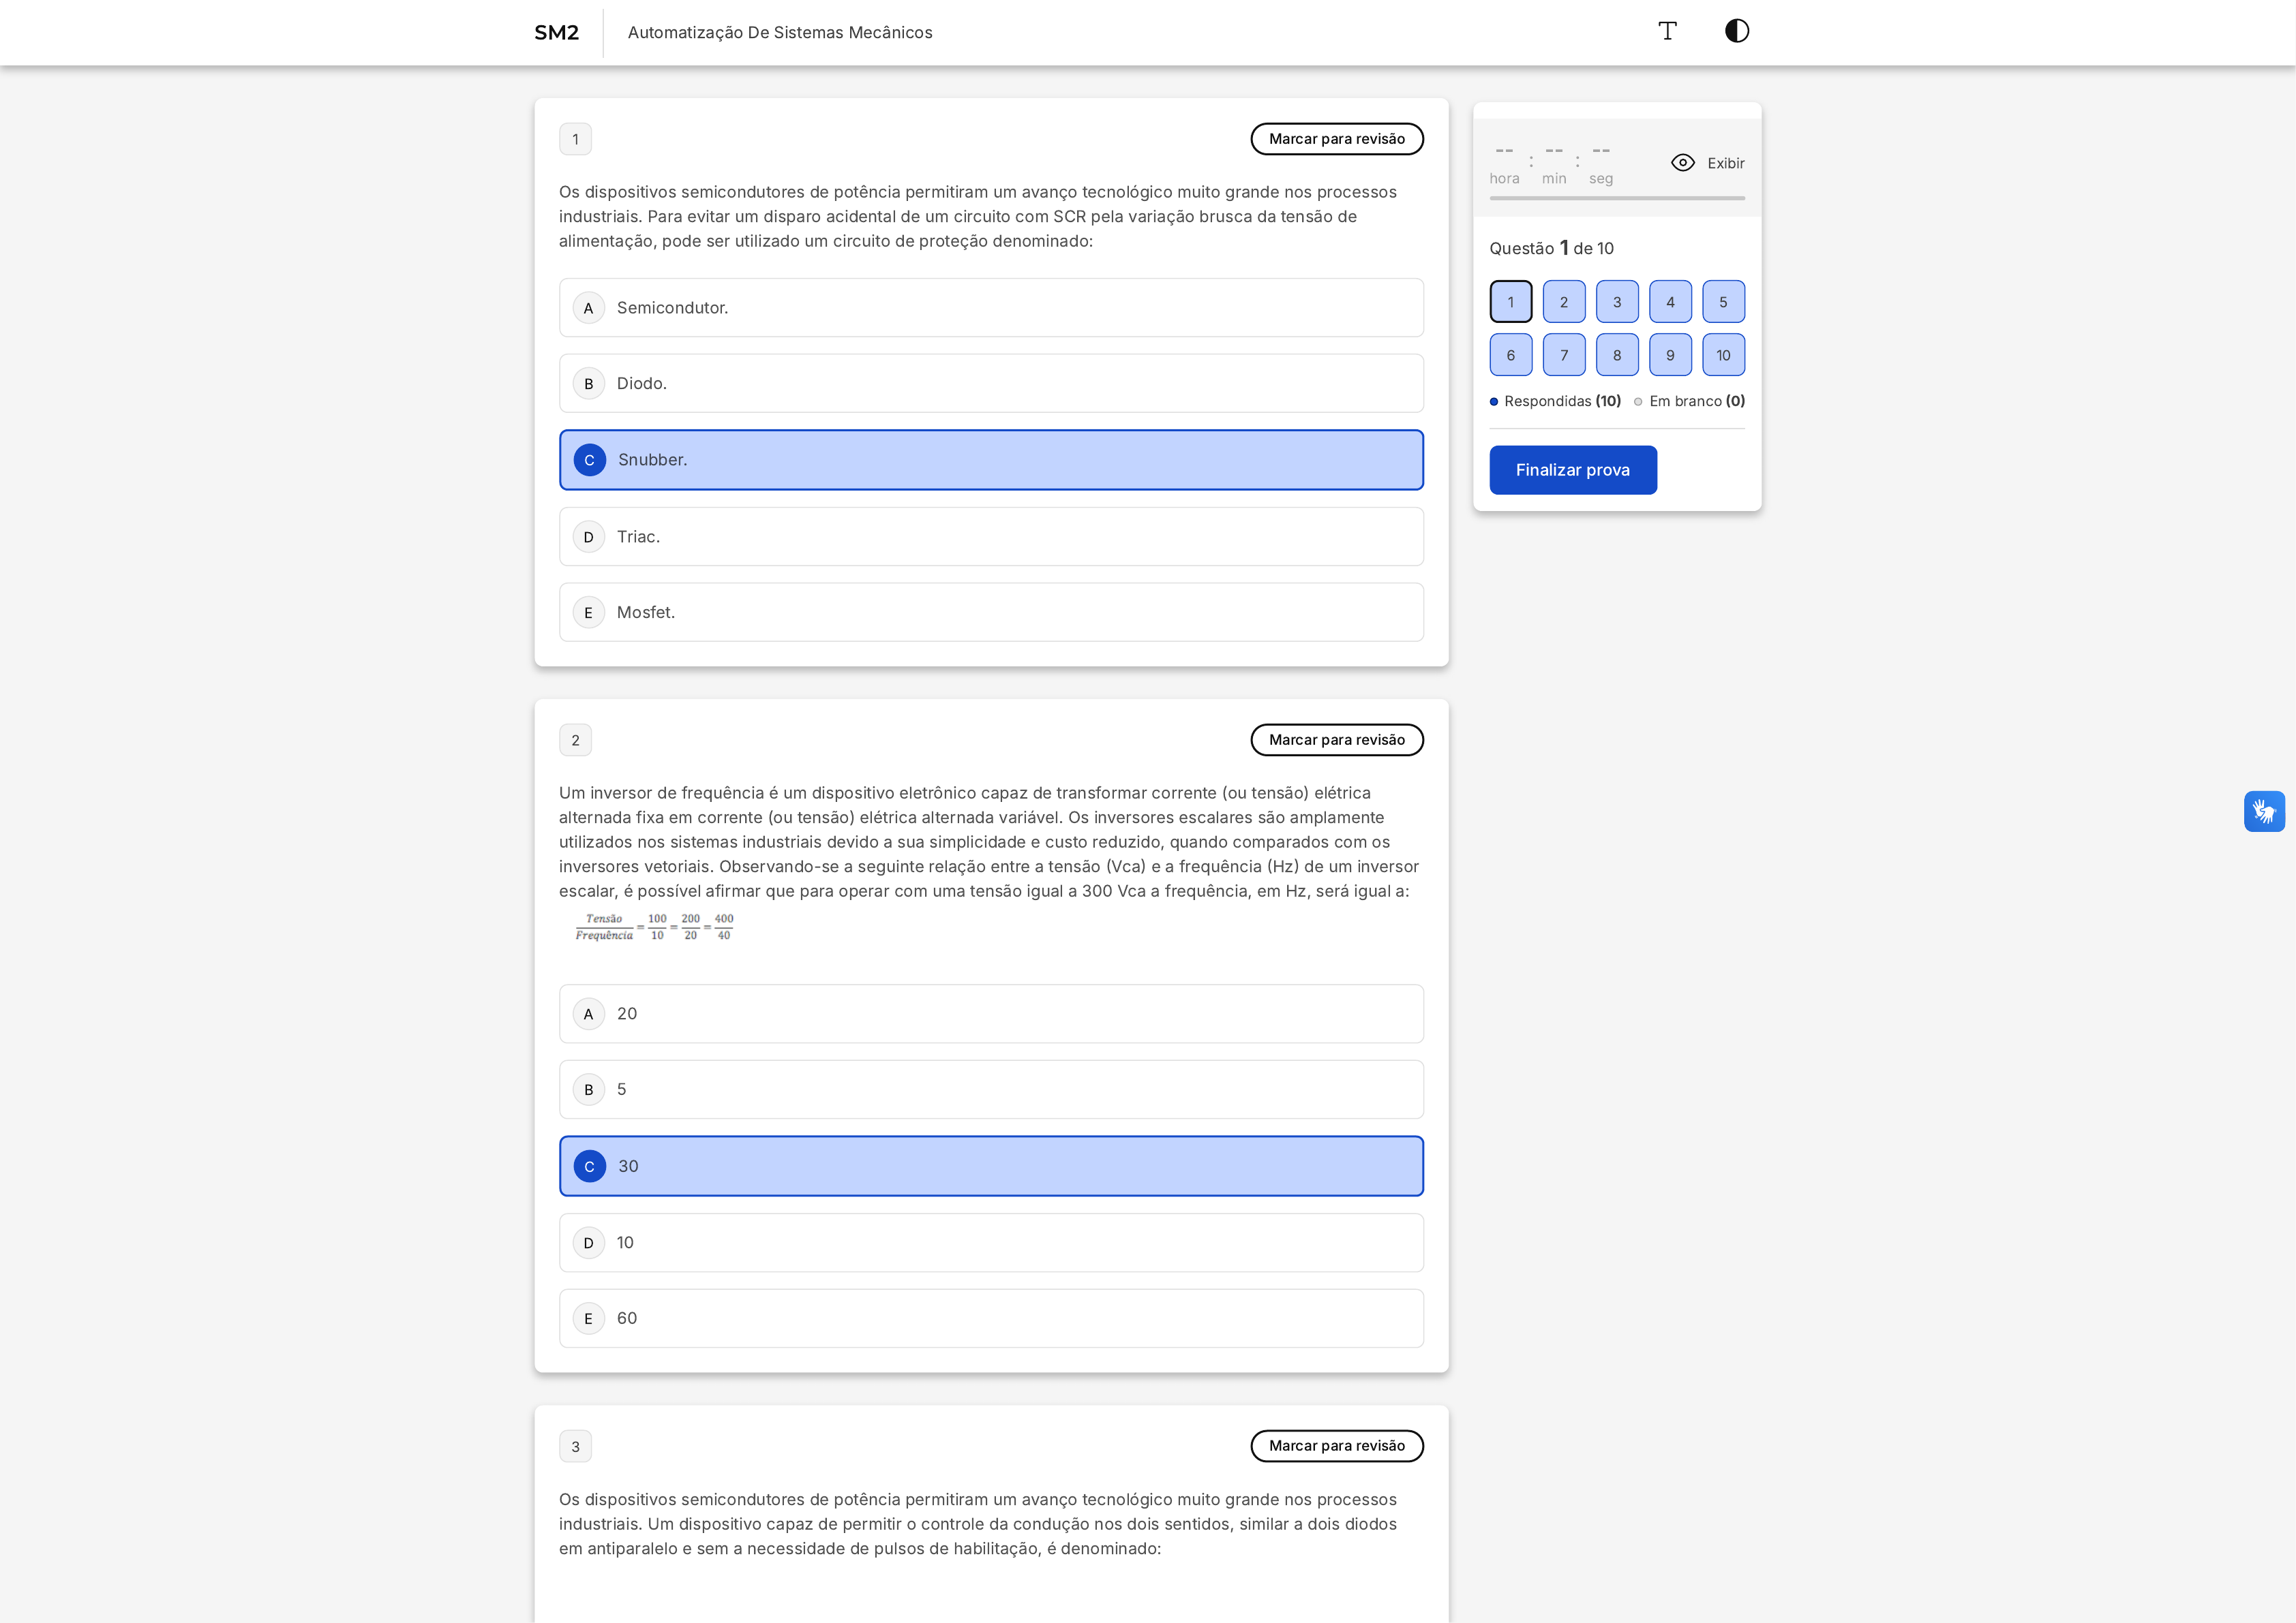Jump to question 5 in navigator
The height and width of the screenshot is (1623, 2296).
[1723, 302]
